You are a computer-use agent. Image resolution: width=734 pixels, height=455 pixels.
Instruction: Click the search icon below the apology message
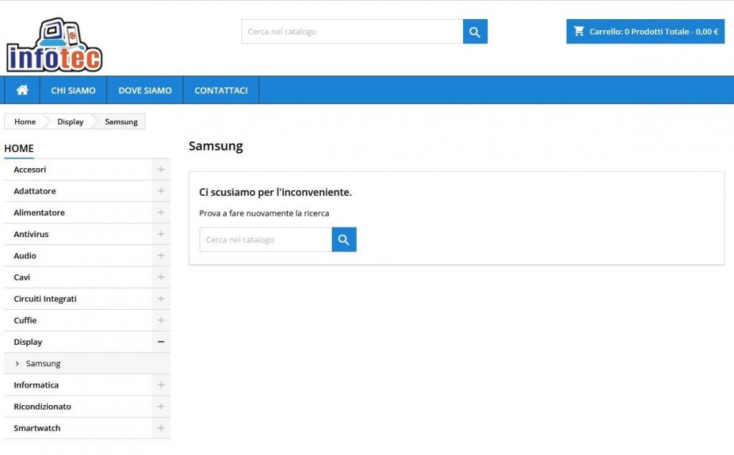tap(344, 239)
